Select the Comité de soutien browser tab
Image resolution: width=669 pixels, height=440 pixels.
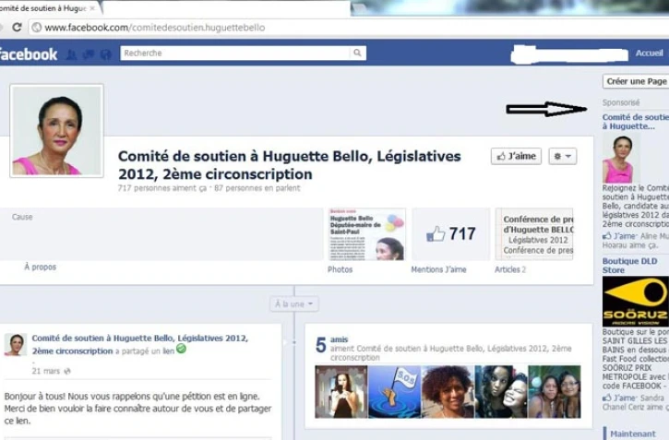(45, 8)
